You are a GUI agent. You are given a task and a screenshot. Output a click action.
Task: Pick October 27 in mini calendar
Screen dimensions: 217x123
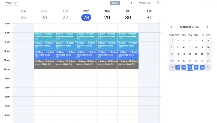tap(184, 67)
